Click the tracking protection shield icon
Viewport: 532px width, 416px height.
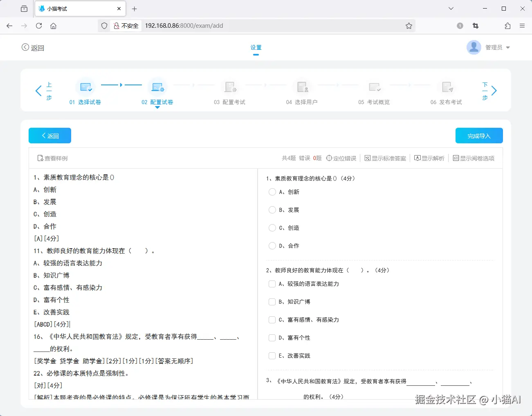104,25
